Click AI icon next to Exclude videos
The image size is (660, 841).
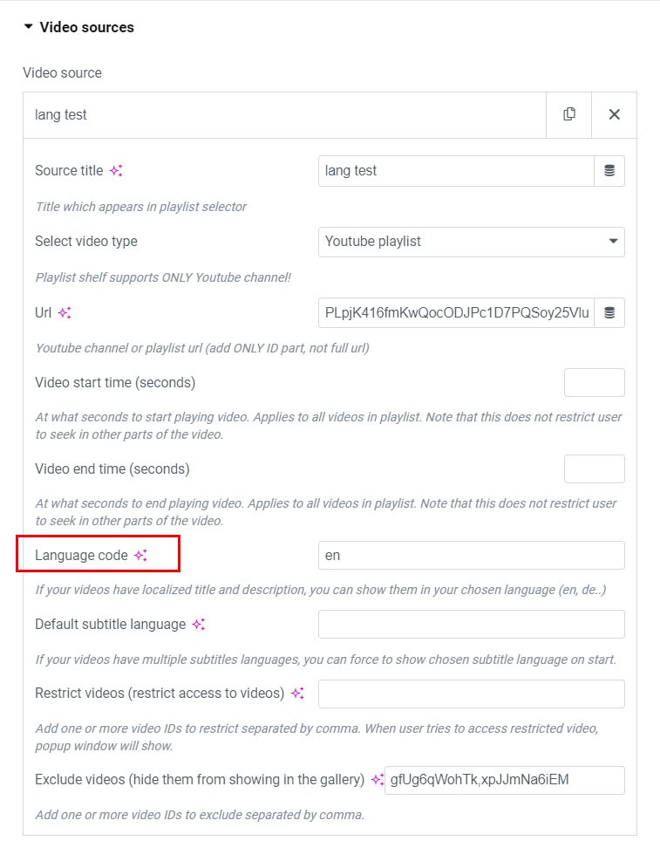[x=377, y=780]
